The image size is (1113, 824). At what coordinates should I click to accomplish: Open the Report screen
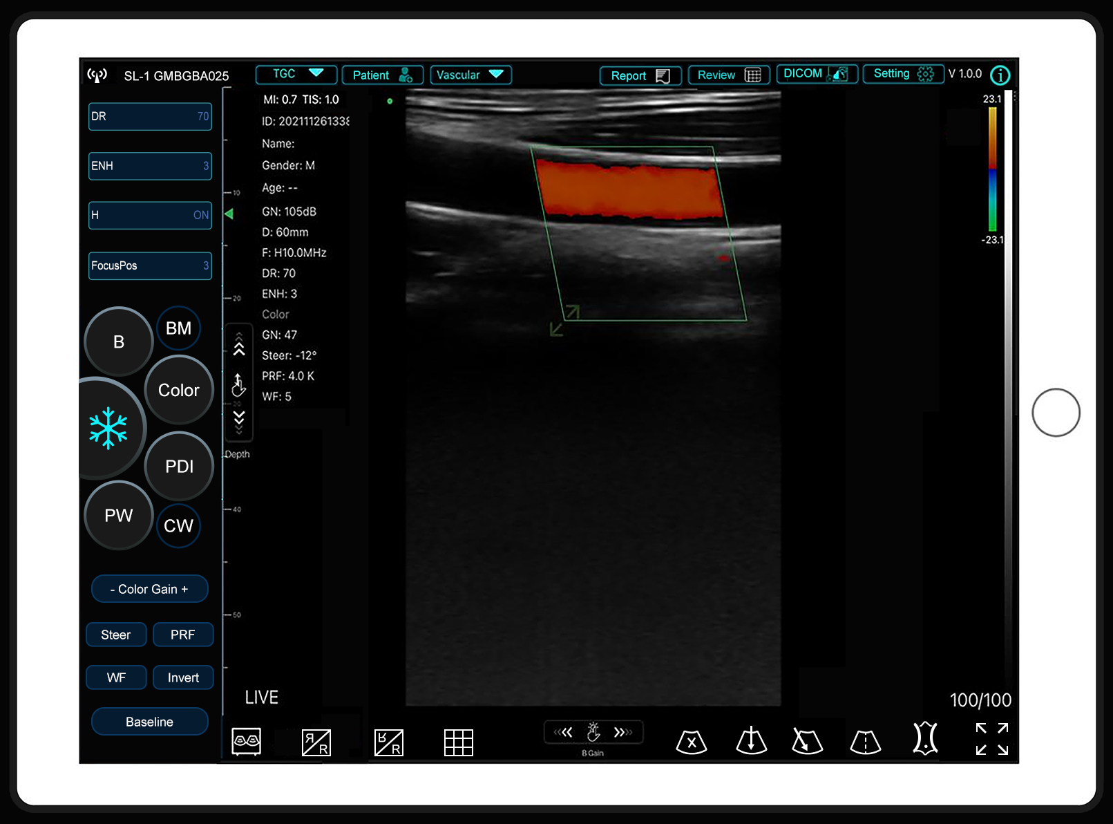coord(640,75)
